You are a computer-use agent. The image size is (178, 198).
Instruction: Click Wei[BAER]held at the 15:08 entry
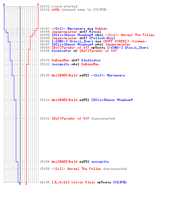click(64, 75)
